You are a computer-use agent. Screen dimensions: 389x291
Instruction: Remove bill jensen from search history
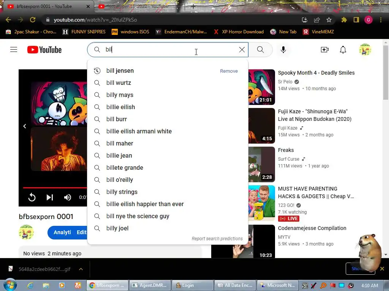(x=229, y=71)
